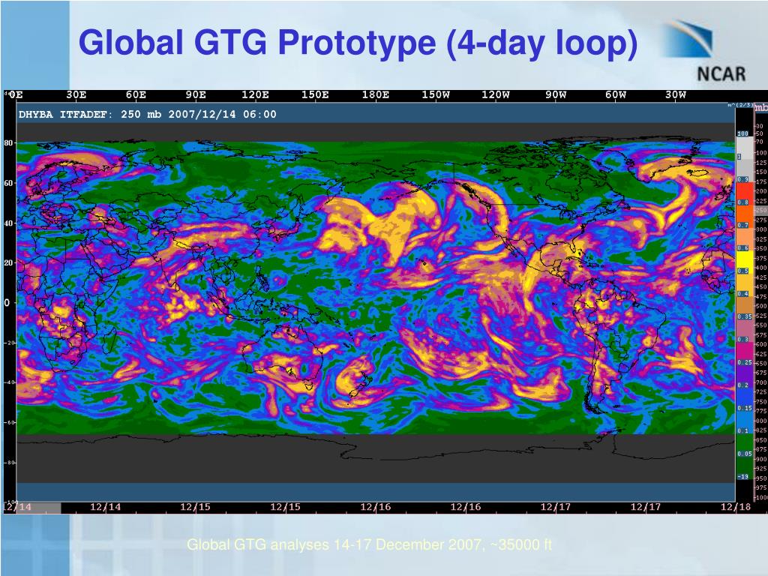Click the 0 equator latitude label
The width and height of the screenshot is (768, 576).
[x=7, y=303]
